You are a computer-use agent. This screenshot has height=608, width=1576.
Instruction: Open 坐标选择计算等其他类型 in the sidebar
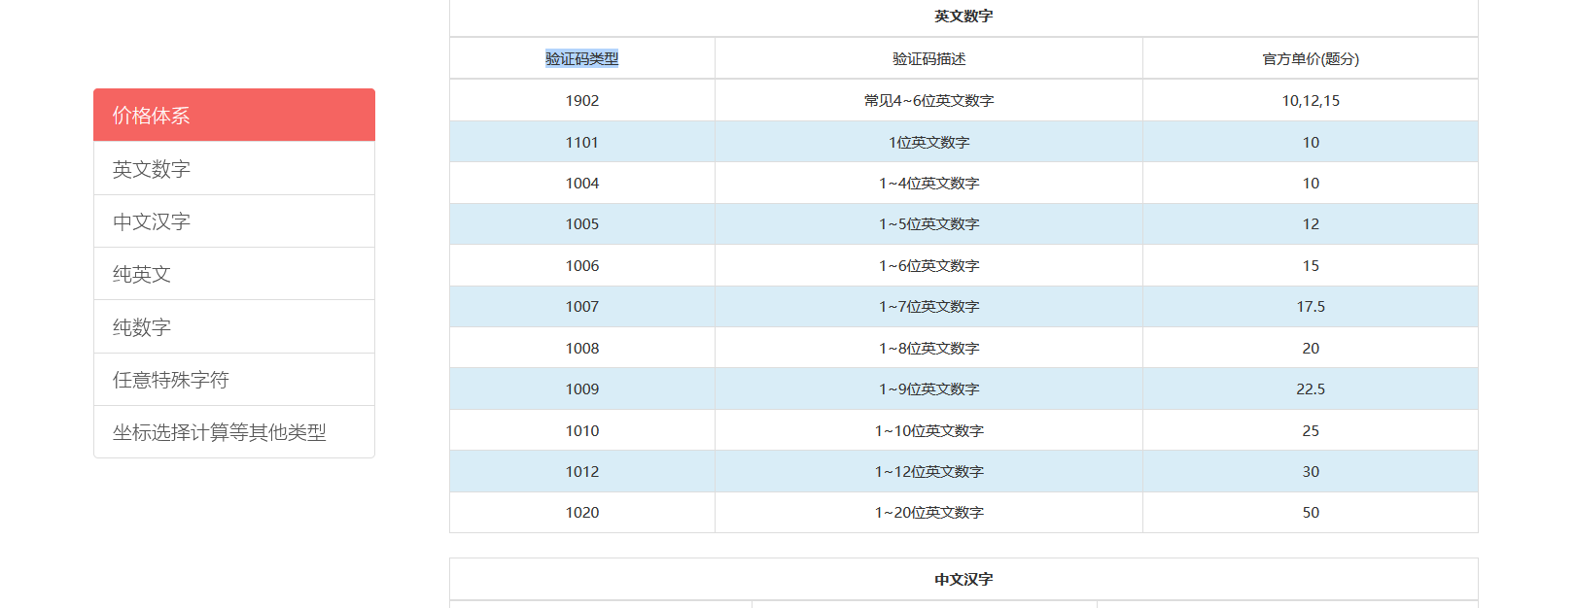pos(234,432)
